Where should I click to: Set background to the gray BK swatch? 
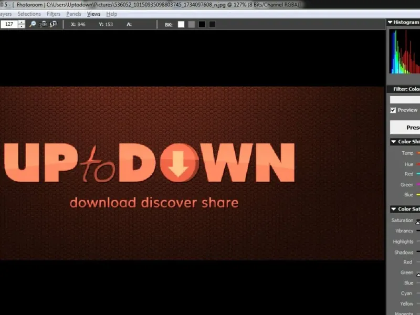pos(191,24)
